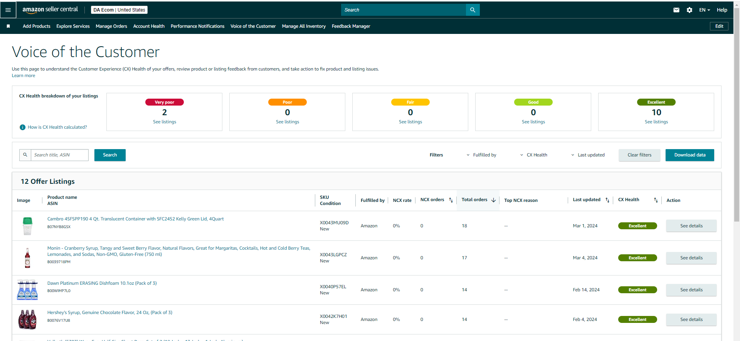
Task: Open Feedback Manager
Action: point(351,26)
